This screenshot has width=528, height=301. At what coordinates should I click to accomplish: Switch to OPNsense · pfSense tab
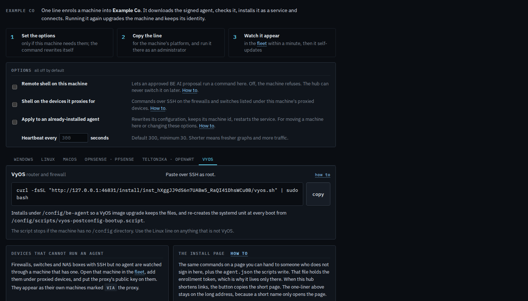(109, 159)
